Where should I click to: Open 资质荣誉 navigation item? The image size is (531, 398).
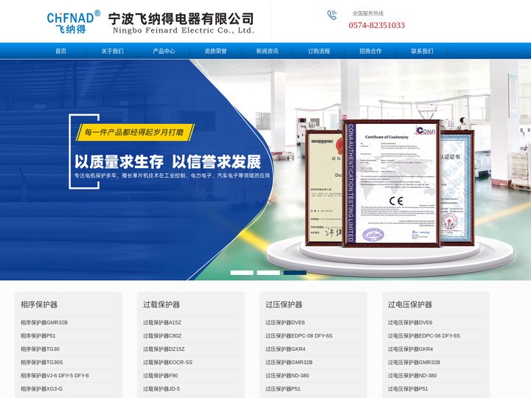pos(215,51)
